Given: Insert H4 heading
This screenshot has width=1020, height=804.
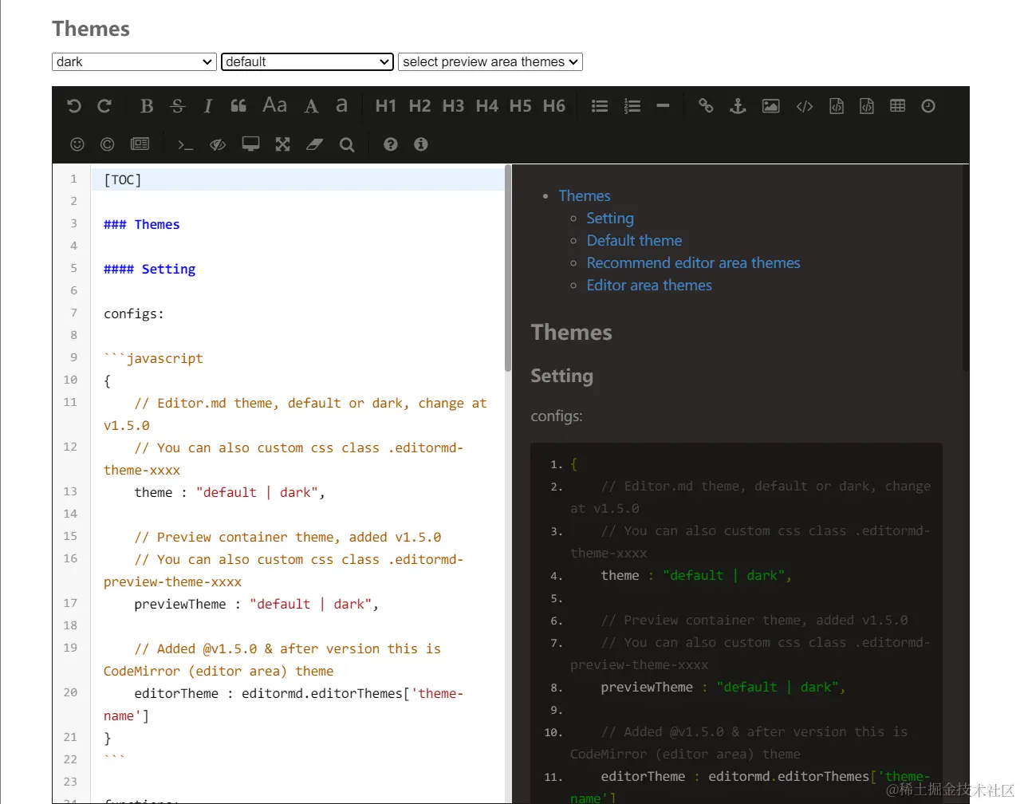Looking at the screenshot, I should point(486,106).
